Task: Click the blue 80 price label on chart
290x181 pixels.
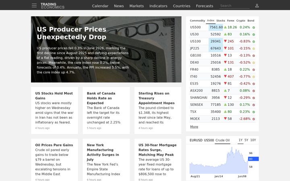Action: tap(253, 159)
